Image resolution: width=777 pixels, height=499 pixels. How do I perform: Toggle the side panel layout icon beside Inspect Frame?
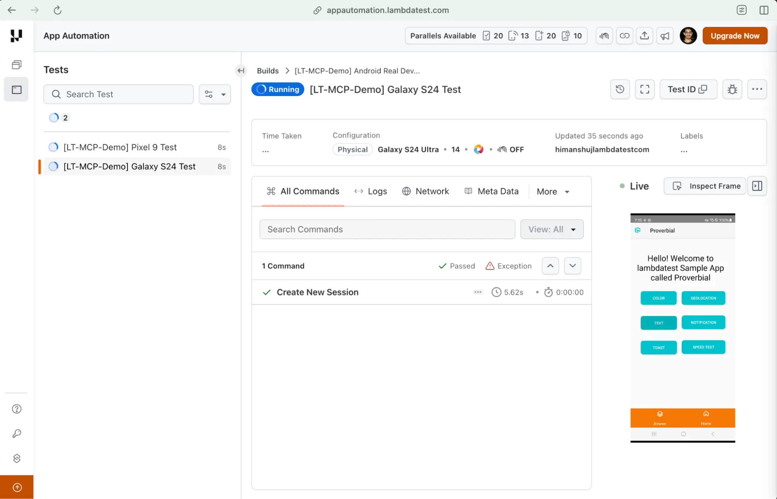click(757, 186)
